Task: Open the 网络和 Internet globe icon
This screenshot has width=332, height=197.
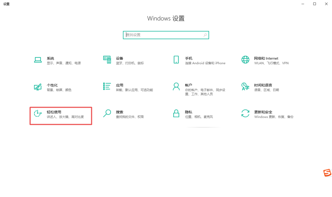Action: [245, 59]
